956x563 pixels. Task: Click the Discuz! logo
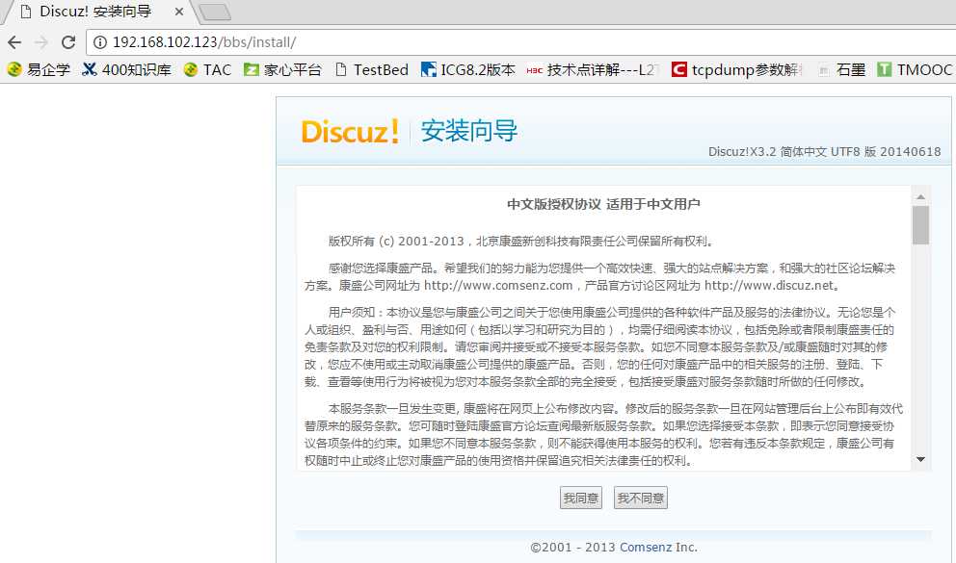[350, 132]
